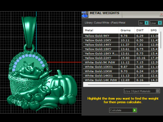Select the White Gold:10KW row
This screenshot has width=163, height=122.
tap(121, 71)
